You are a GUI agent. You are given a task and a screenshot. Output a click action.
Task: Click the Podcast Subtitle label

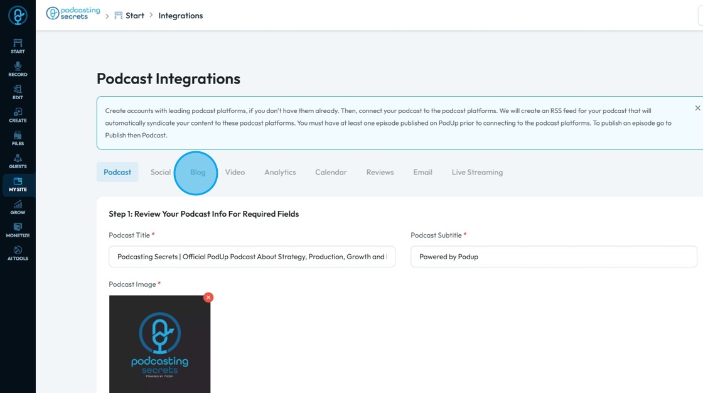436,235
